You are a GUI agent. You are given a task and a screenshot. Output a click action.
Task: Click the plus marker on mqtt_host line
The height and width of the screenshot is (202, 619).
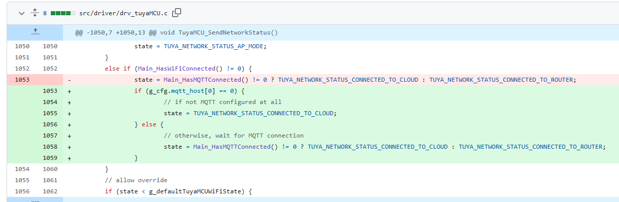[x=69, y=91]
